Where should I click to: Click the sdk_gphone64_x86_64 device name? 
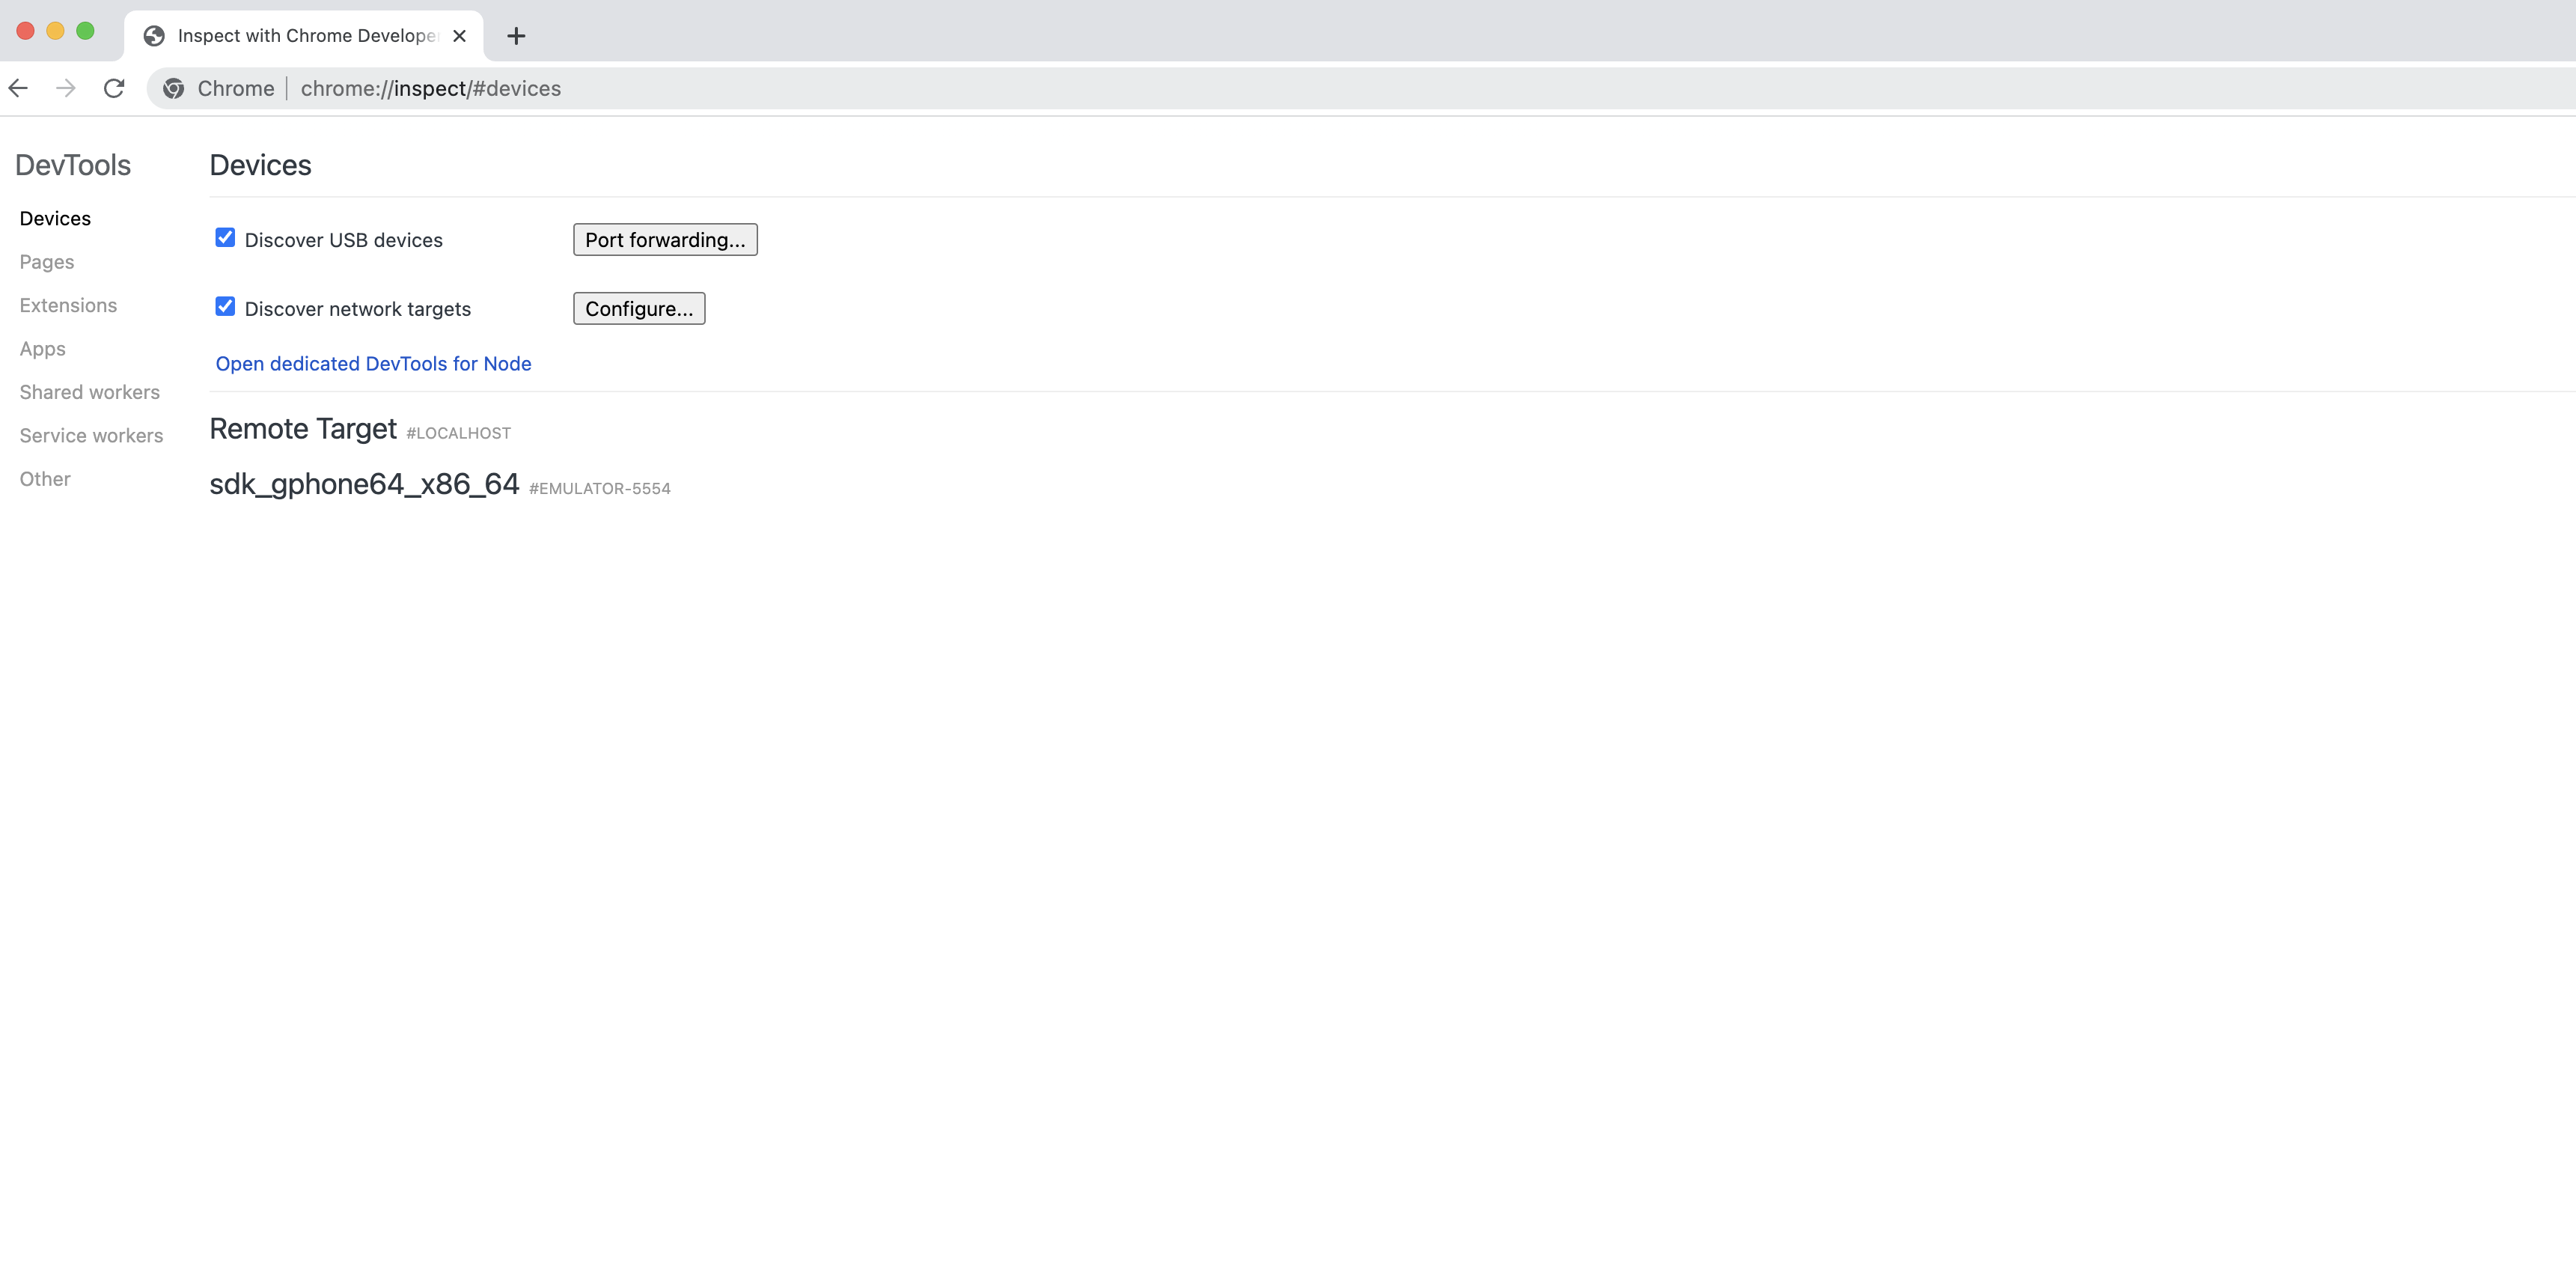click(364, 484)
